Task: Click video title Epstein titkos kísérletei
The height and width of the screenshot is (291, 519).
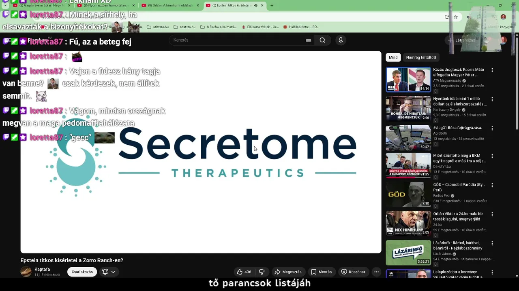Action: (72, 260)
